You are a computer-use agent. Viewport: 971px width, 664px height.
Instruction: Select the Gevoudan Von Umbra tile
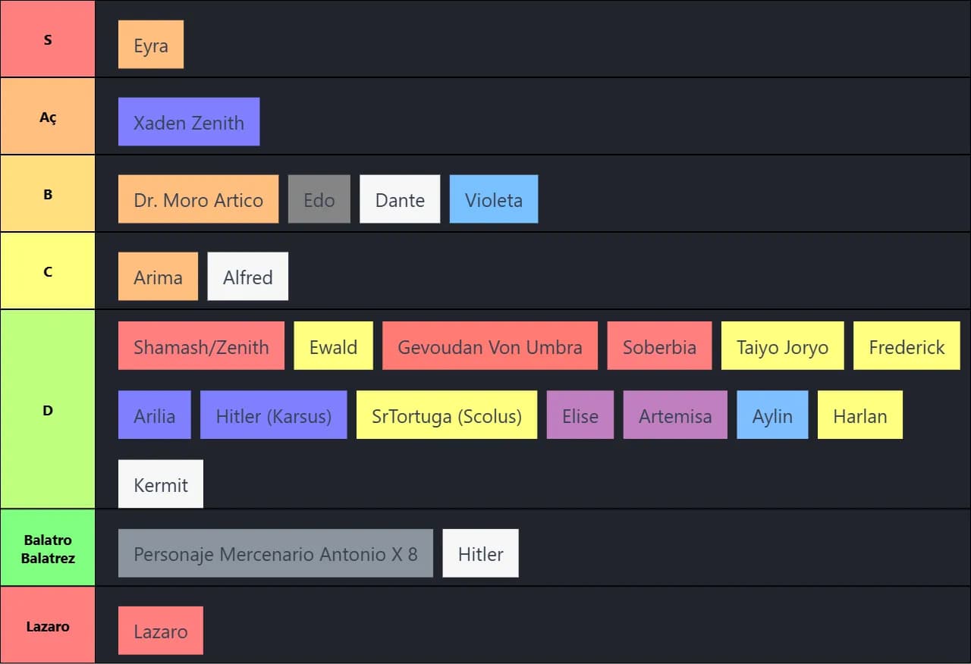[x=489, y=346]
